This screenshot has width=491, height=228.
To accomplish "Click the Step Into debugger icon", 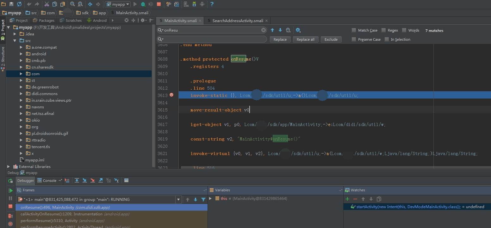I will tap(85, 180).
